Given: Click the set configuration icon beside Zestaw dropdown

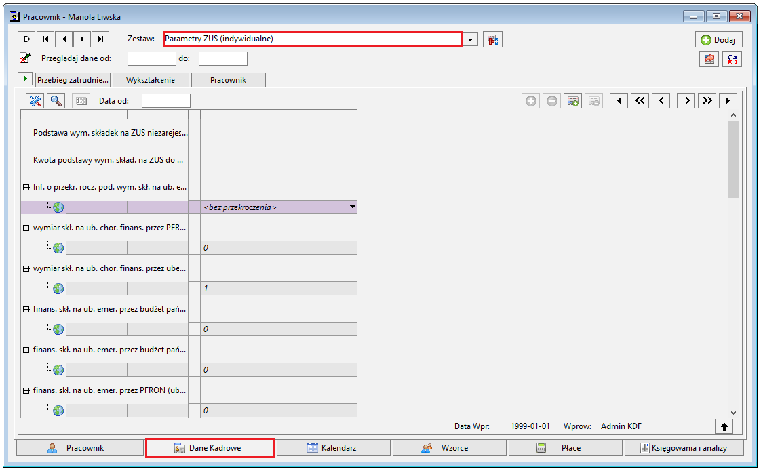Looking at the screenshot, I should tap(492, 39).
